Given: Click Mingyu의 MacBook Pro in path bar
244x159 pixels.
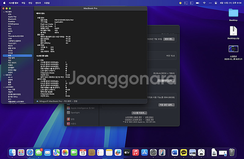Looking at the screenshot, I should (50, 101).
